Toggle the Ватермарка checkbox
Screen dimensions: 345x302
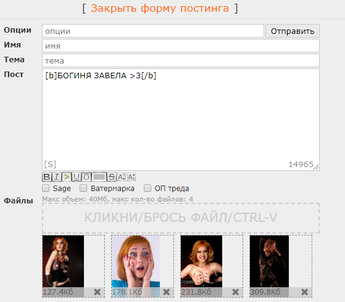click(x=83, y=188)
